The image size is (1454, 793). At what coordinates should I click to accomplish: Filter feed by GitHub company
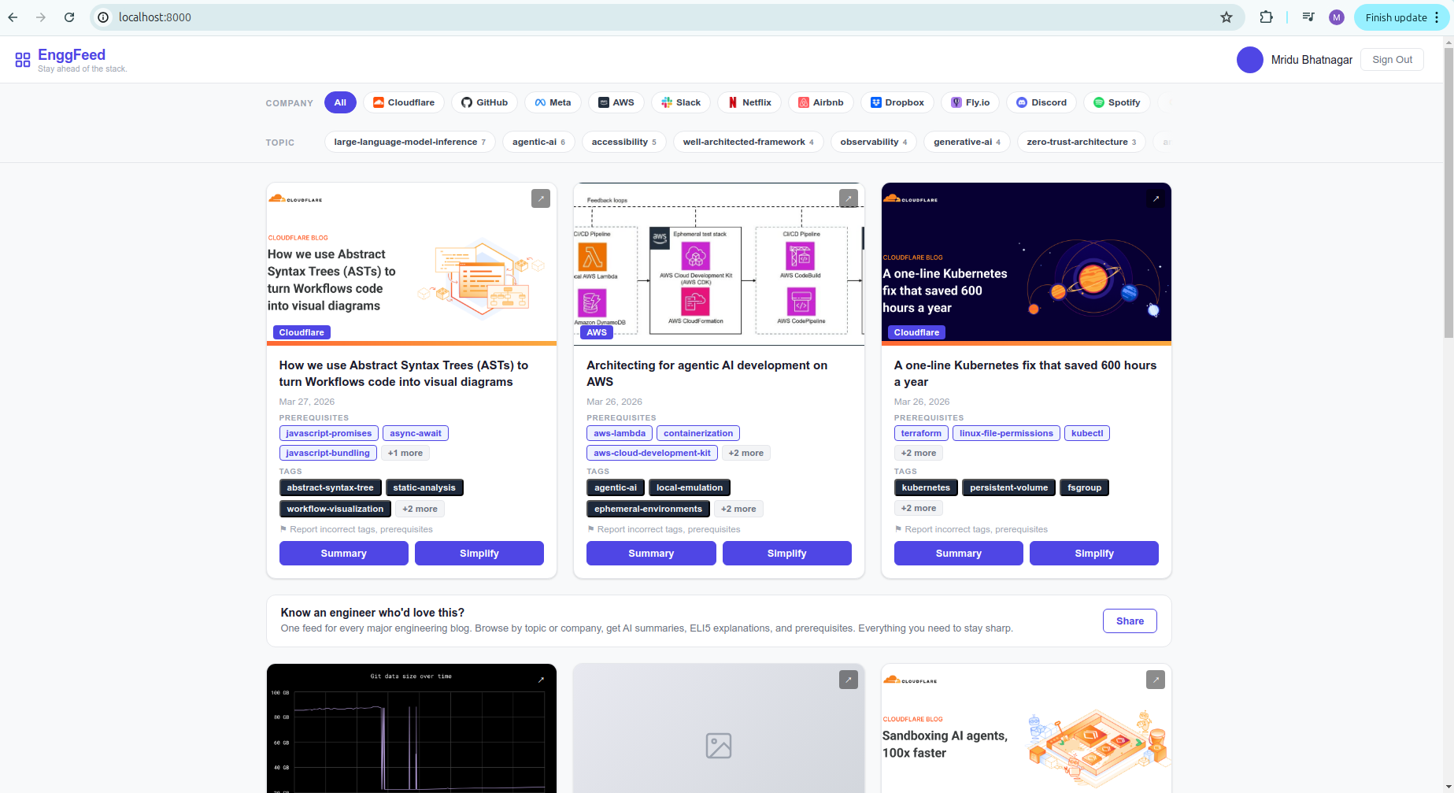point(485,102)
